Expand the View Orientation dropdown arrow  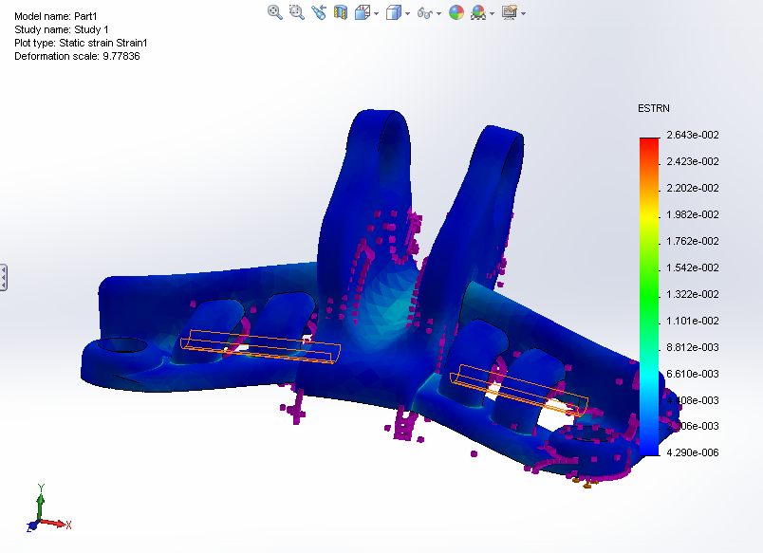click(375, 12)
